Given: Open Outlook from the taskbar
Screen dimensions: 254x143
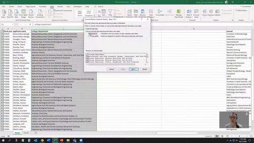Looking at the screenshot, I should (x=36, y=140).
